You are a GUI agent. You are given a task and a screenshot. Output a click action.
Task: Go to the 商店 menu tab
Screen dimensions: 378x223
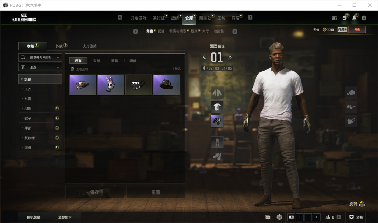point(236,18)
